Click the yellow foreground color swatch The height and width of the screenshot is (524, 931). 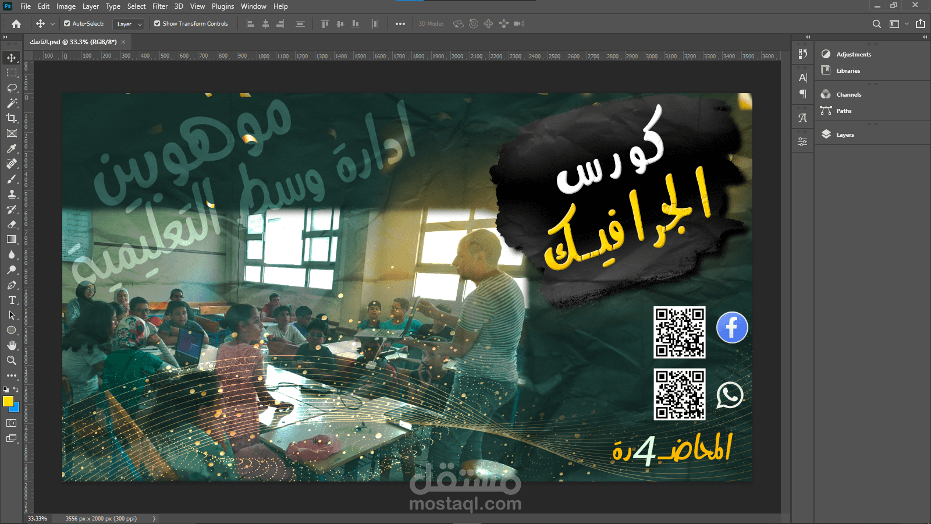[7, 401]
